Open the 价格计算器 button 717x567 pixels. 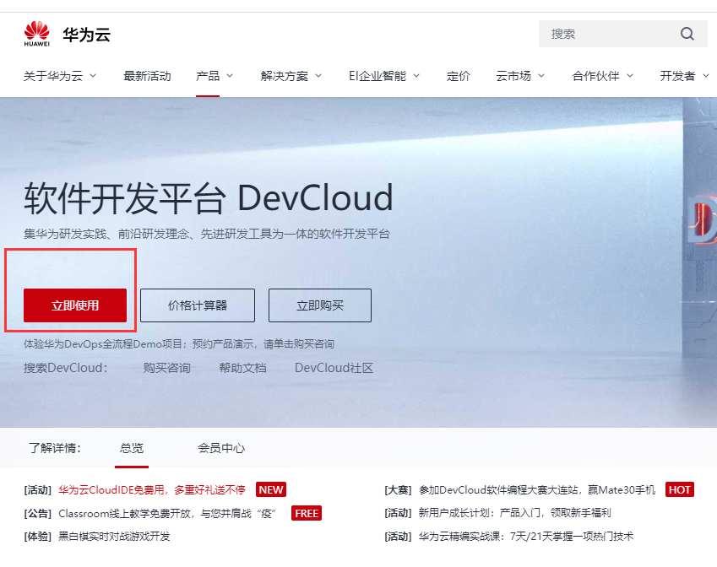tap(198, 305)
